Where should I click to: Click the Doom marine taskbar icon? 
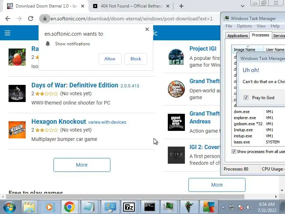pyautogui.click(x=189, y=207)
